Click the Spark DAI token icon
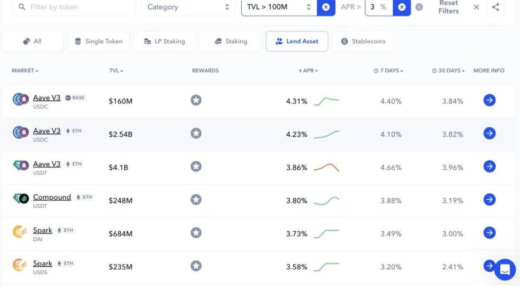This screenshot has width=520, height=286. (x=20, y=232)
